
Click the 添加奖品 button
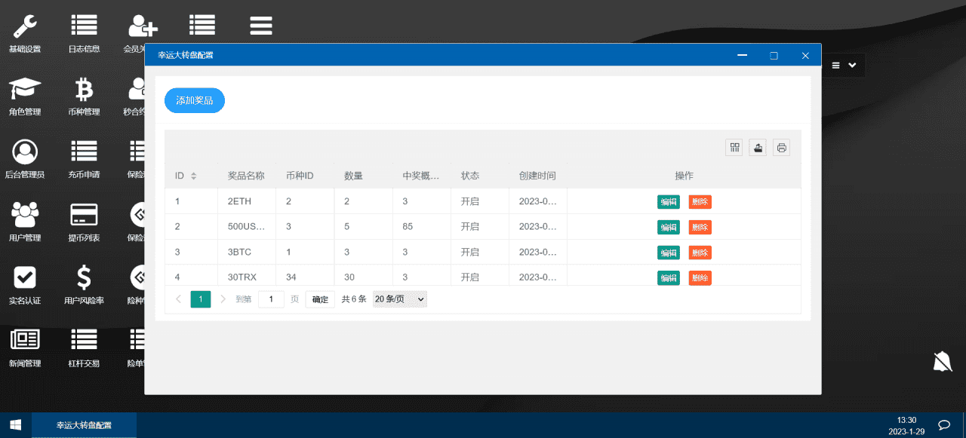[x=195, y=100]
